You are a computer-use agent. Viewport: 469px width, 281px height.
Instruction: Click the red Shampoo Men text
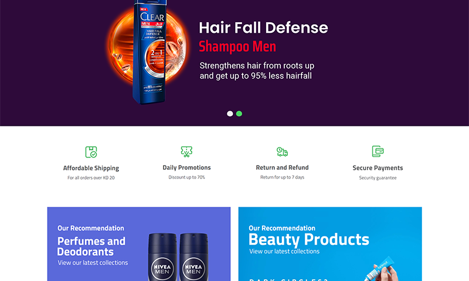237,47
